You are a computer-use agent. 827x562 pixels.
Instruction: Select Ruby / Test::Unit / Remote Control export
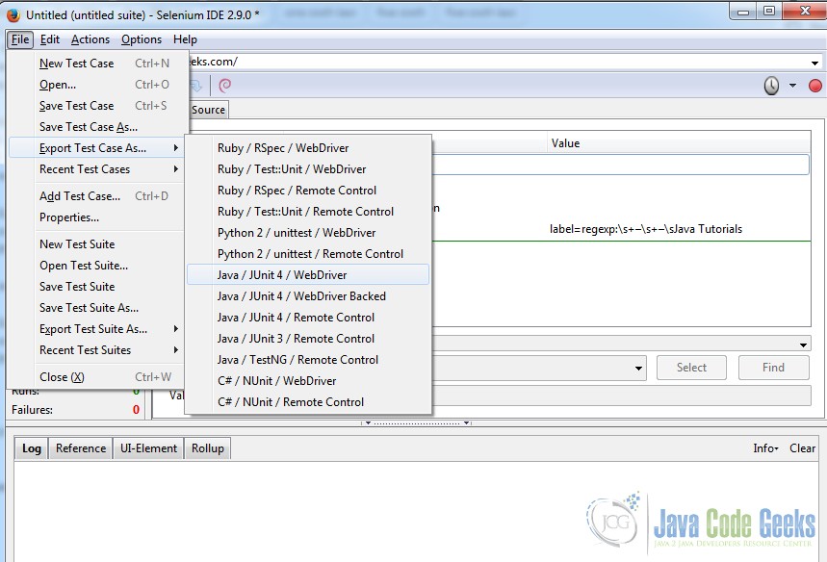coord(308,212)
